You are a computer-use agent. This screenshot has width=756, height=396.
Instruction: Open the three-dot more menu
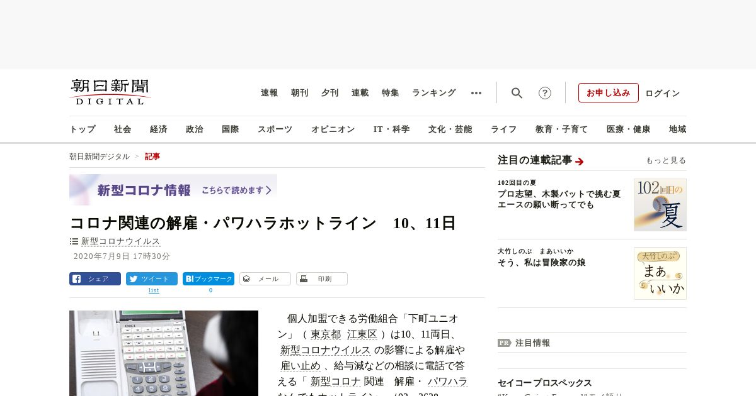(476, 93)
